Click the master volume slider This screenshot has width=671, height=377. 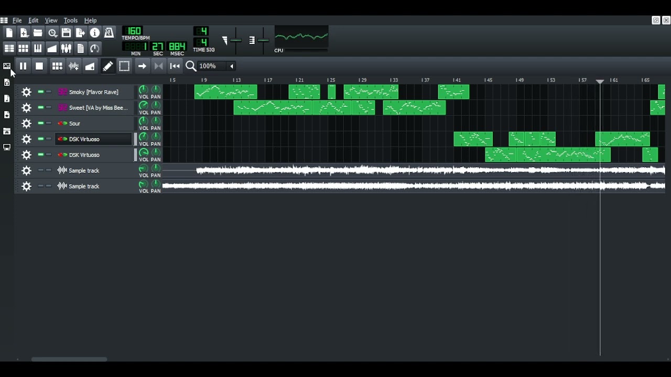click(x=235, y=40)
